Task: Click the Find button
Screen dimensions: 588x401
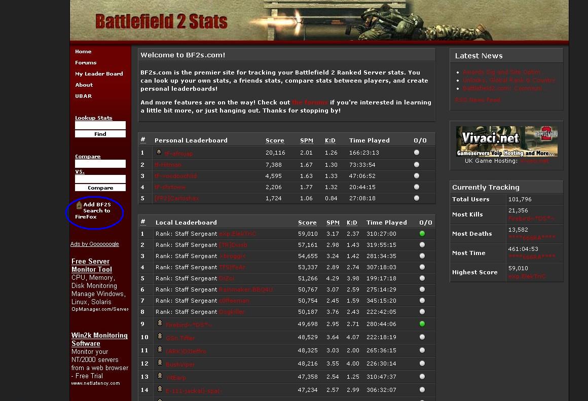Action: pos(100,134)
